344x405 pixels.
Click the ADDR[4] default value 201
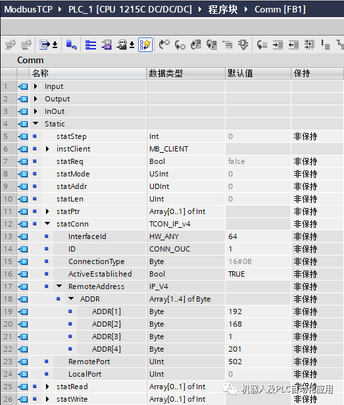[235, 349]
